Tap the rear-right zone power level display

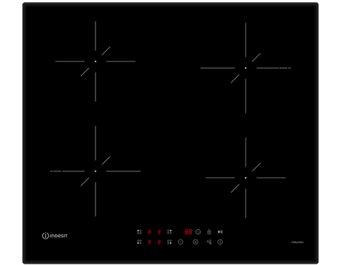(159, 232)
